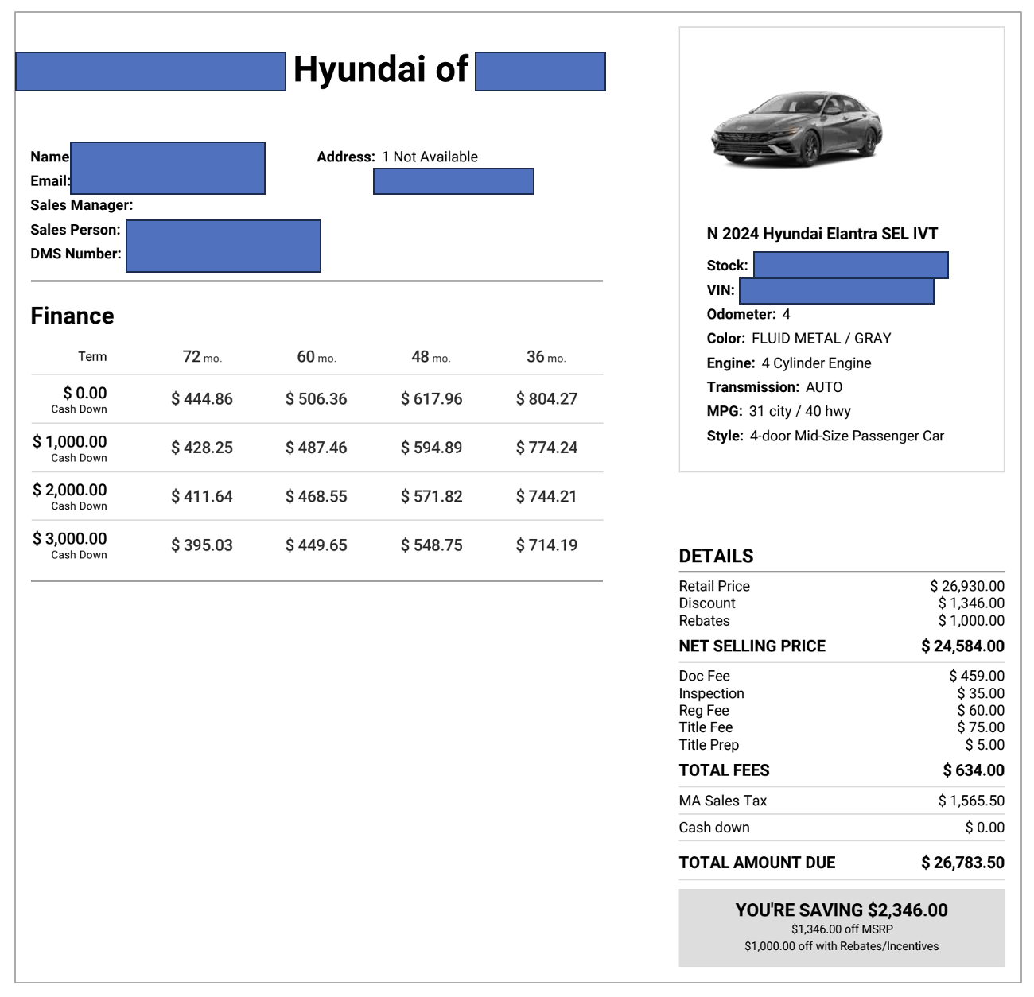This screenshot has width=1034, height=997.
Task: Click the NET SELLING PRICE amount $ 24,584.00
Action: click(963, 646)
